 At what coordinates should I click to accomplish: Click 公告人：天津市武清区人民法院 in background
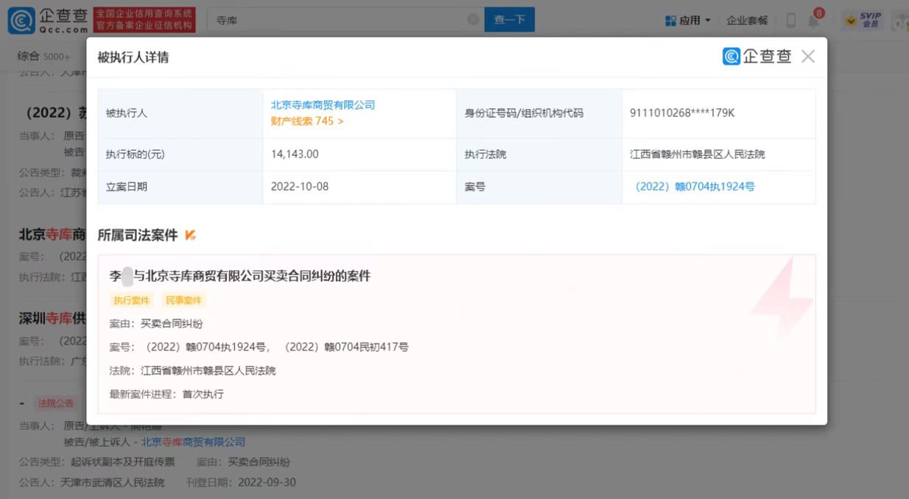point(92,483)
